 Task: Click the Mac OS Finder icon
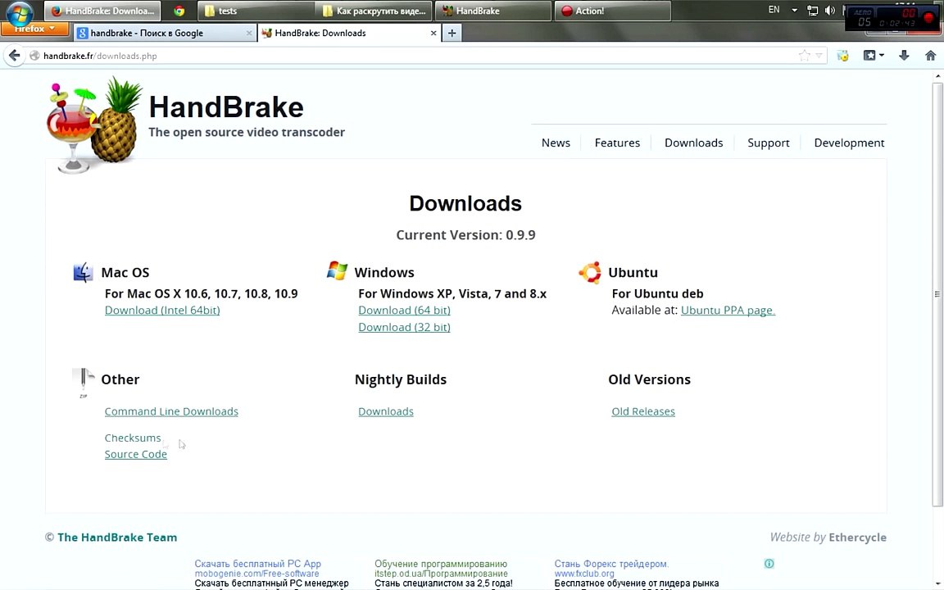pyautogui.click(x=83, y=273)
